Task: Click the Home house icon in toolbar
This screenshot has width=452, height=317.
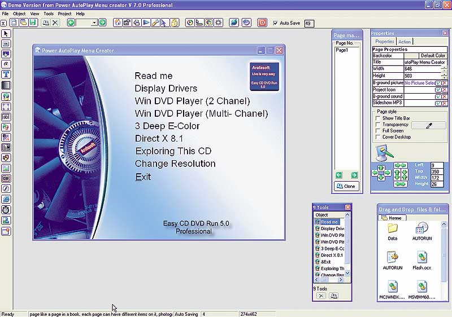Action: coord(118,23)
